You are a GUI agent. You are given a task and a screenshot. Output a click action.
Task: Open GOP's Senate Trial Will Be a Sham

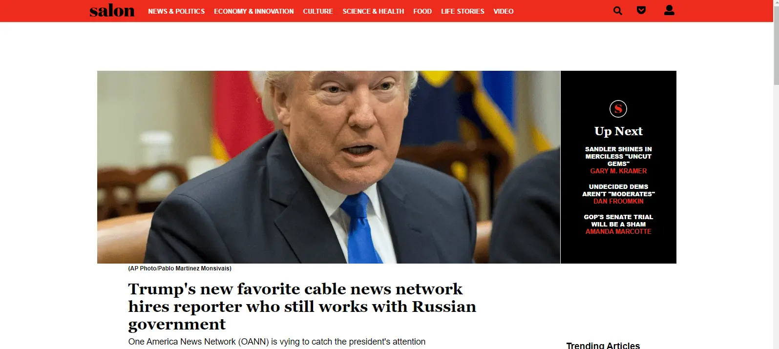pyautogui.click(x=618, y=221)
